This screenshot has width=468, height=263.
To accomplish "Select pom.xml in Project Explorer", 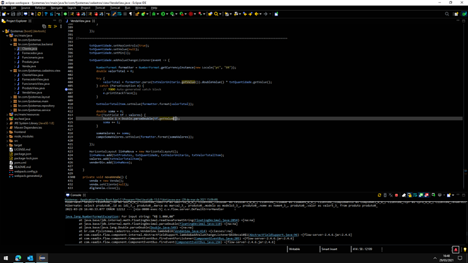I will 20,163.
